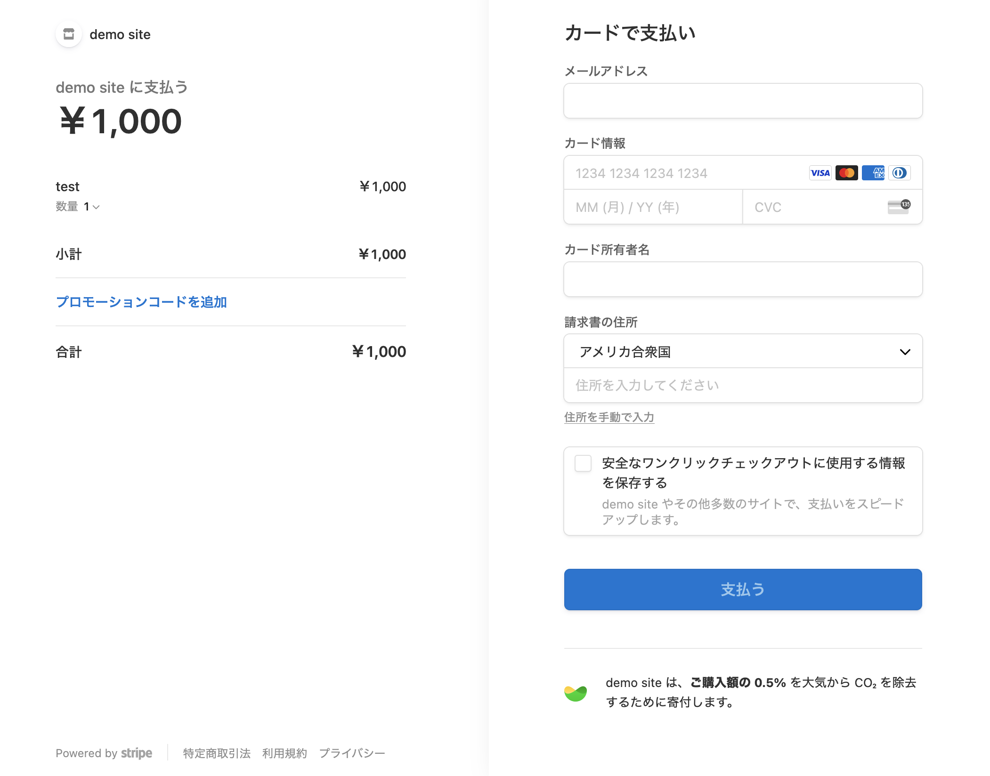Click the メールアドレス email field
Viewport: 990px width, 776px height.
[743, 100]
